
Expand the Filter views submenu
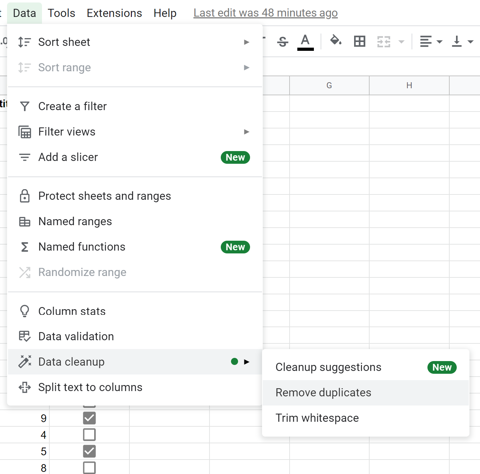(x=247, y=132)
